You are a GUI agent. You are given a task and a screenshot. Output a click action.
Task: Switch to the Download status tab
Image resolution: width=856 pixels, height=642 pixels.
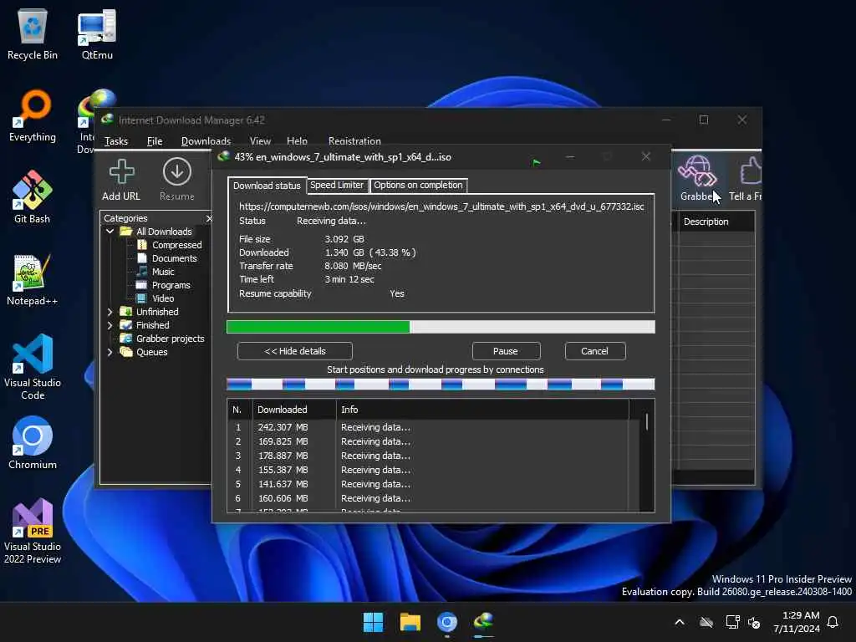click(267, 186)
